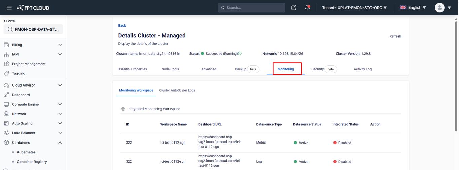Open the hamburger navigation menu
This screenshot has height=170, width=459.
click(9, 8)
